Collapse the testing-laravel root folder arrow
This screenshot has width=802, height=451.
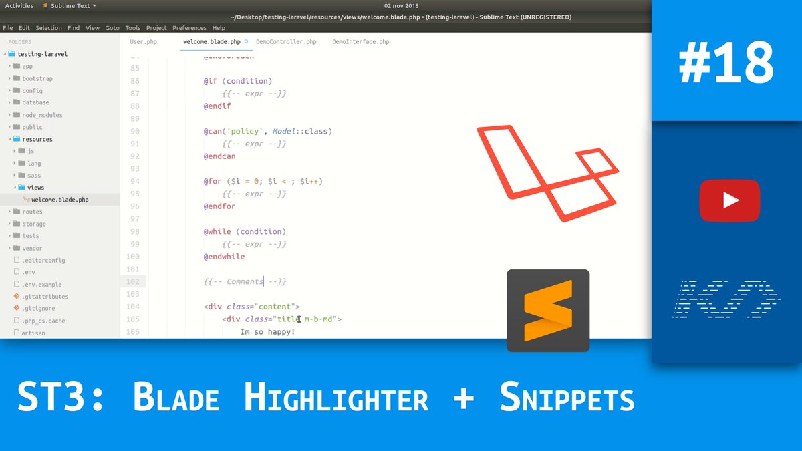(x=4, y=54)
